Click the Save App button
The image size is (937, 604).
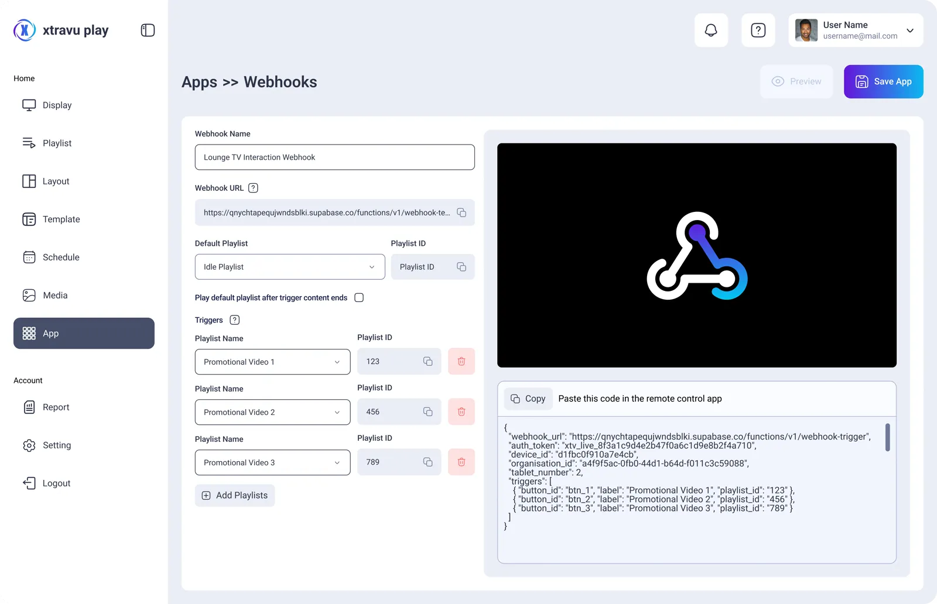(x=883, y=82)
